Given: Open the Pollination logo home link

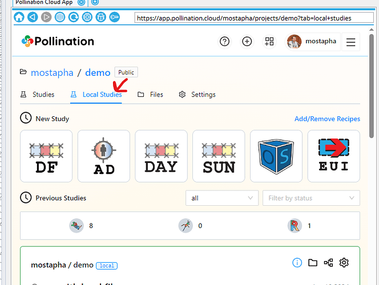Looking at the screenshot, I should click(x=58, y=41).
